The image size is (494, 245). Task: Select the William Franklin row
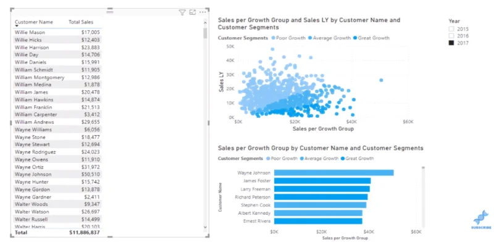pos(57,107)
